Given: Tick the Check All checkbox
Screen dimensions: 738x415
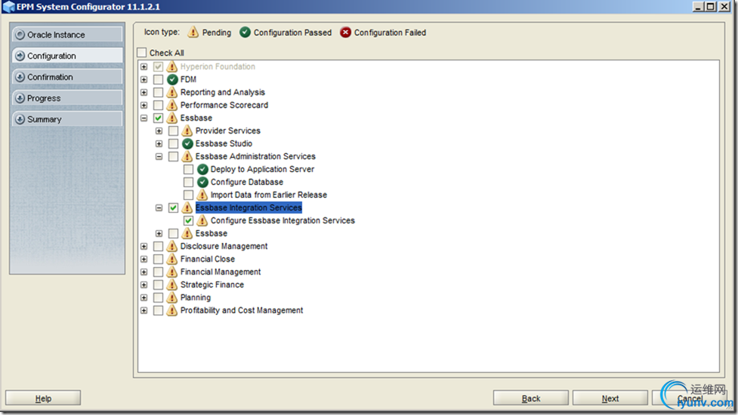Looking at the screenshot, I should 142,52.
